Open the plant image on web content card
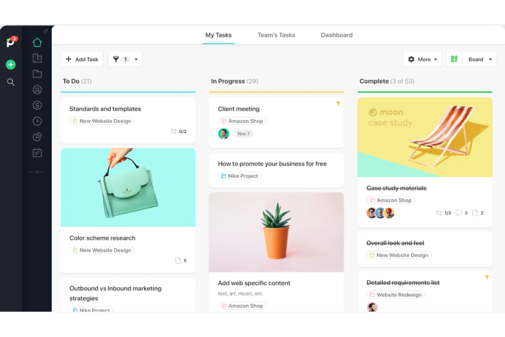Screen dimensions: 505x337 [276, 232]
